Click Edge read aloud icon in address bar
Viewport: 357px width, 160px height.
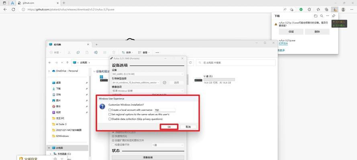click(285, 10)
